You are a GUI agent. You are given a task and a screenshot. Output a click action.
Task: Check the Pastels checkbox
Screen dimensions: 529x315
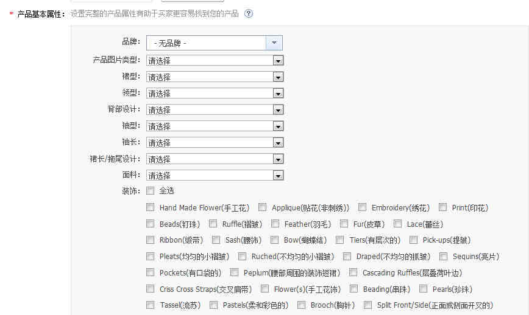coord(213,305)
